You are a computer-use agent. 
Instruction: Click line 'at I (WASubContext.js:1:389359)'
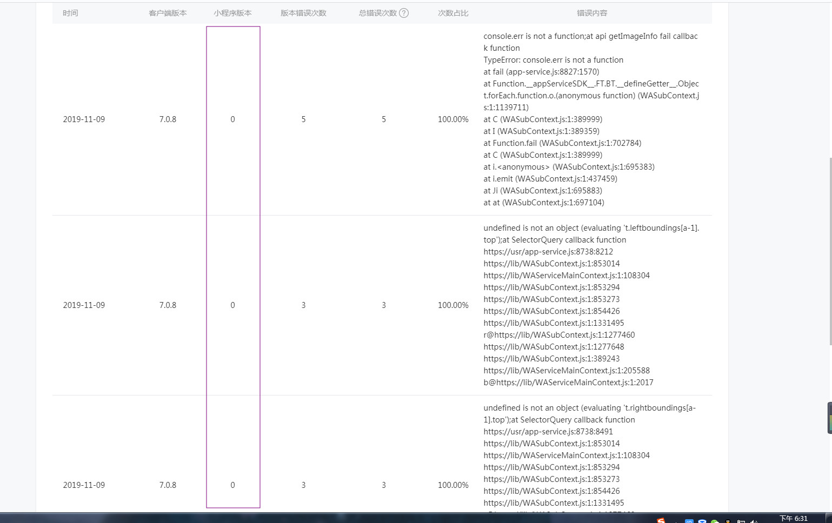pos(541,131)
